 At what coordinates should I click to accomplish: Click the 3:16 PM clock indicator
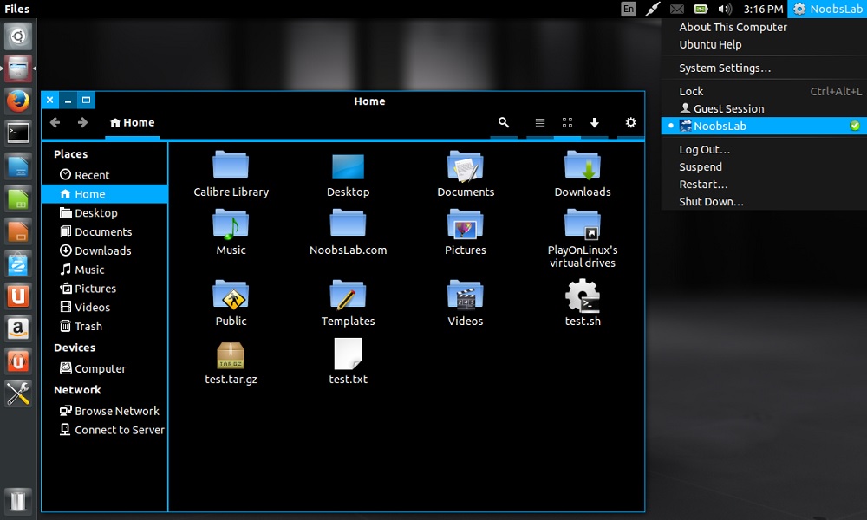coord(763,9)
